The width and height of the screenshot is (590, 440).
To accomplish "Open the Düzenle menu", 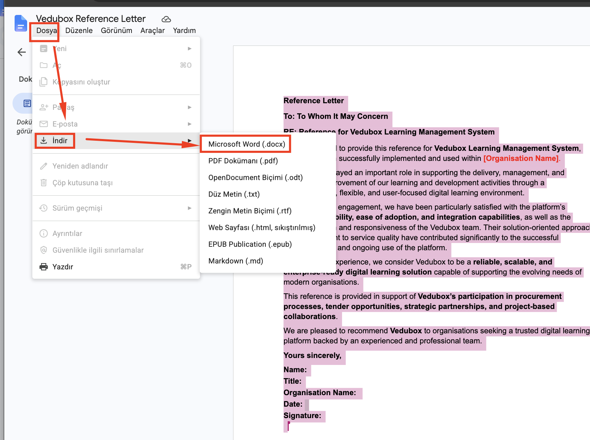I will pyautogui.click(x=79, y=31).
